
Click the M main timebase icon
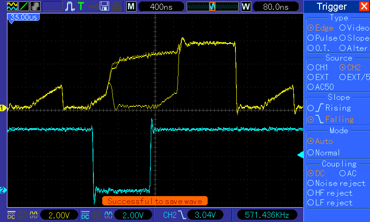tap(132, 7)
